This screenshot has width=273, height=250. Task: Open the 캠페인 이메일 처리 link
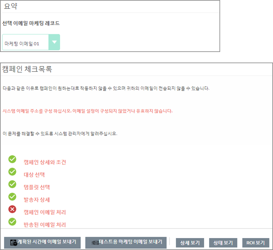click(x=45, y=212)
